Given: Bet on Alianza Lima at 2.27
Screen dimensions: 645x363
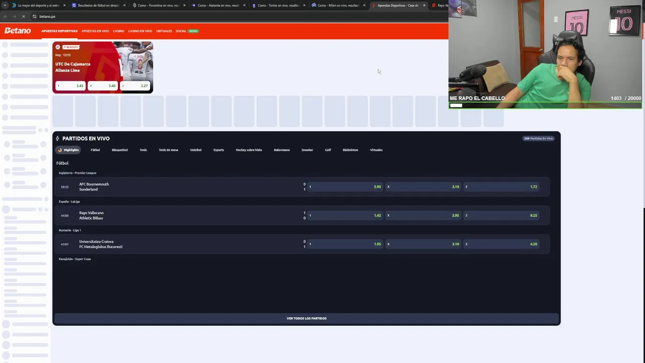Looking at the screenshot, I should [135, 86].
